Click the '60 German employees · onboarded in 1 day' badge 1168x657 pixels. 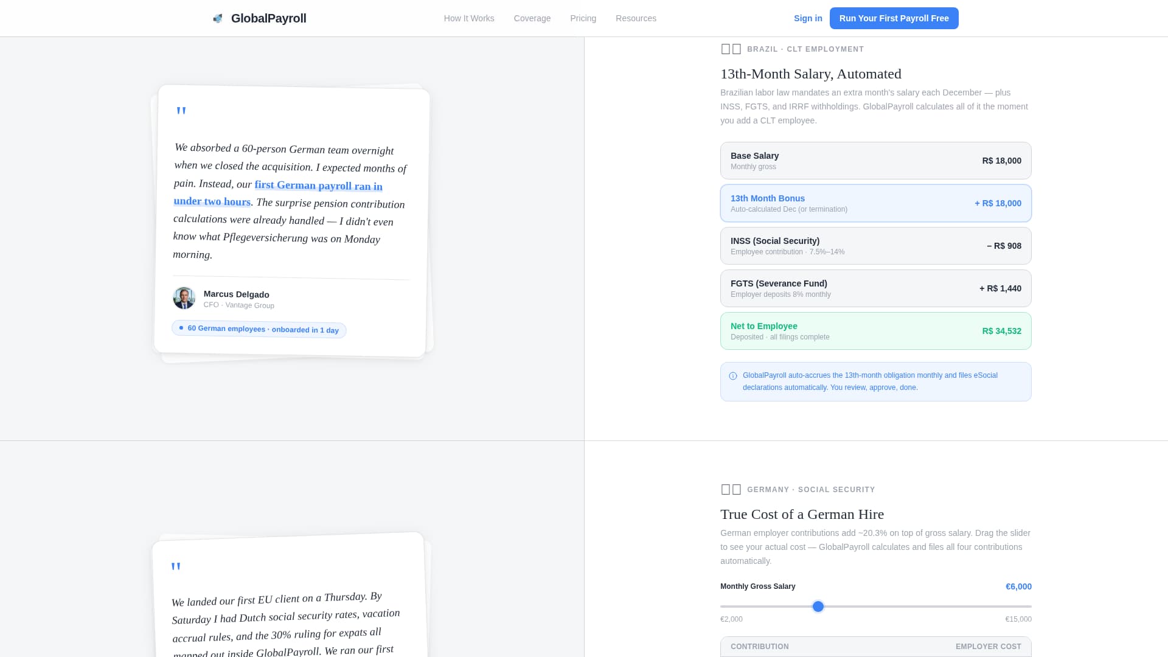[x=259, y=329]
